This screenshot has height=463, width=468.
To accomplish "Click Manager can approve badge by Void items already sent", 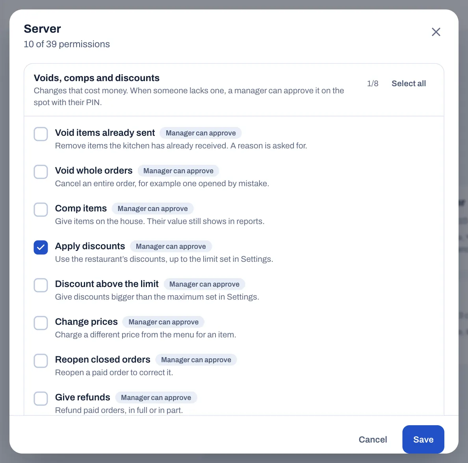I will 201,133.
